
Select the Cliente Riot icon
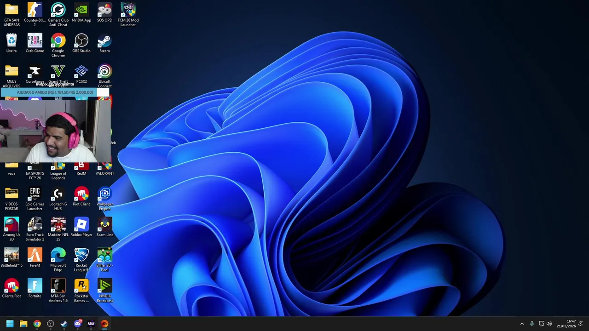tap(12, 289)
